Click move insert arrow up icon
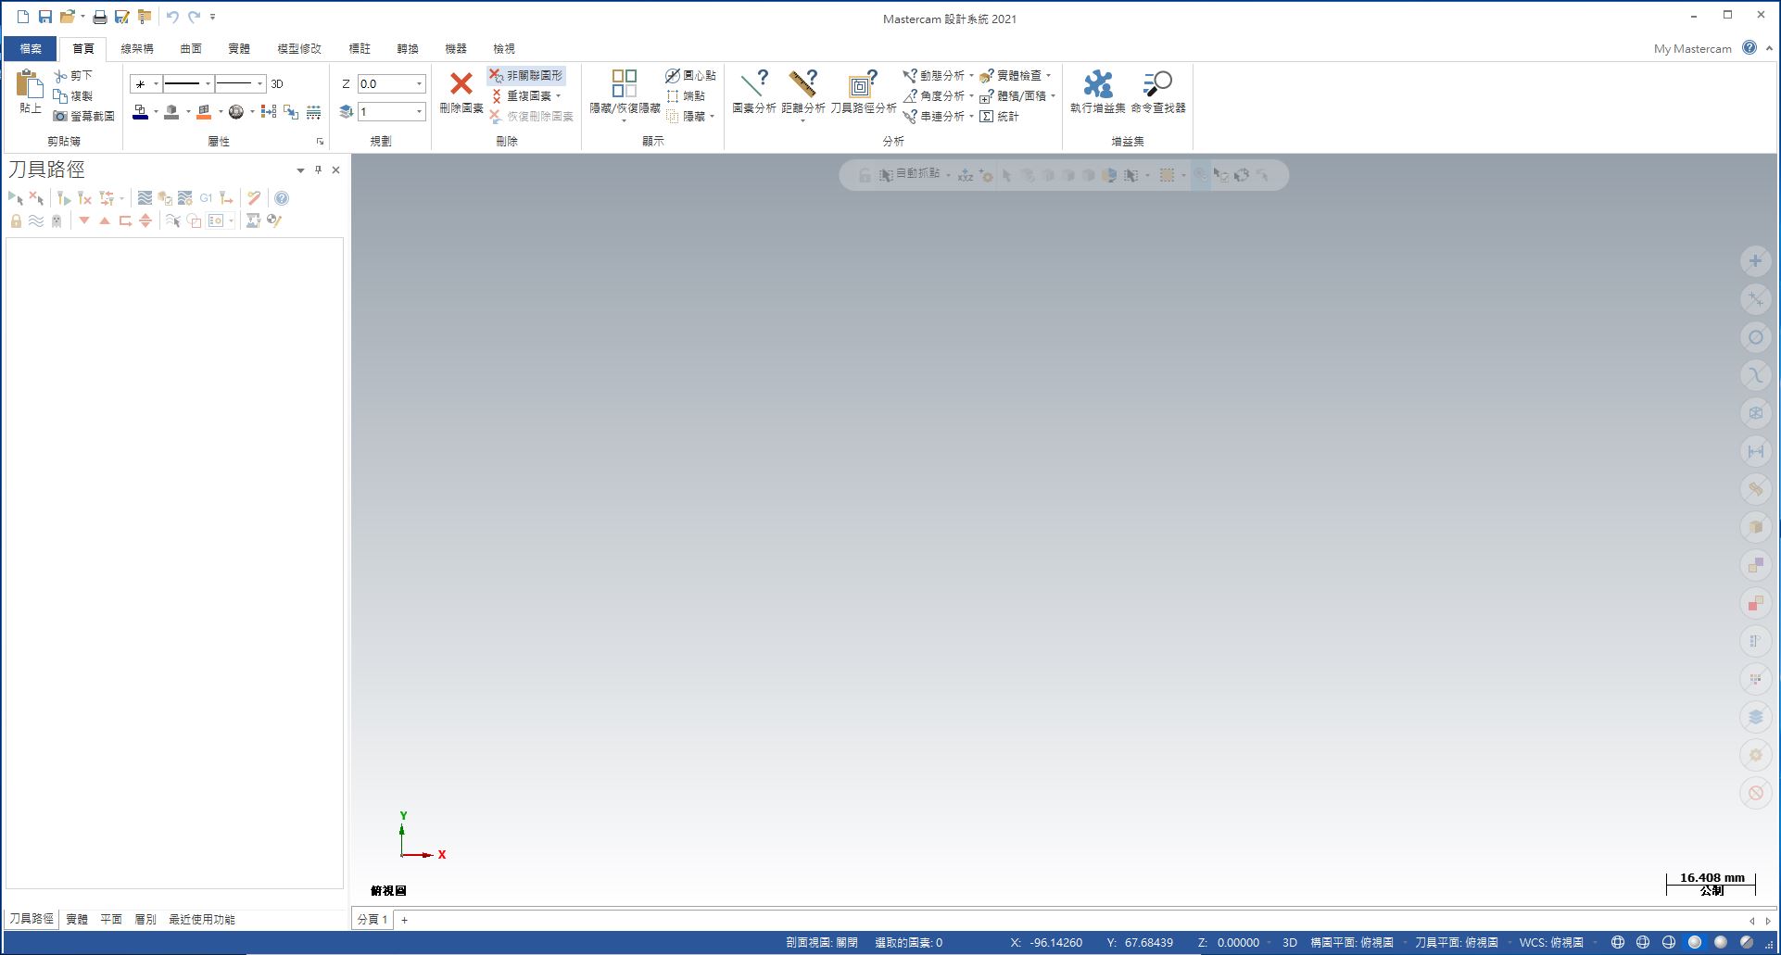Image resolution: width=1781 pixels, height=955 pixels. coord(105,220)
